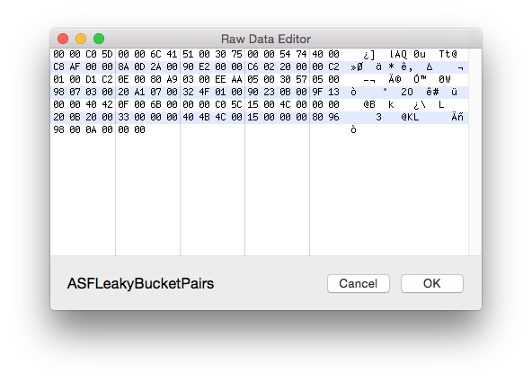Click hex byte 0A in last row
Screen dimensions: 532x382
(x=91, y=129)
